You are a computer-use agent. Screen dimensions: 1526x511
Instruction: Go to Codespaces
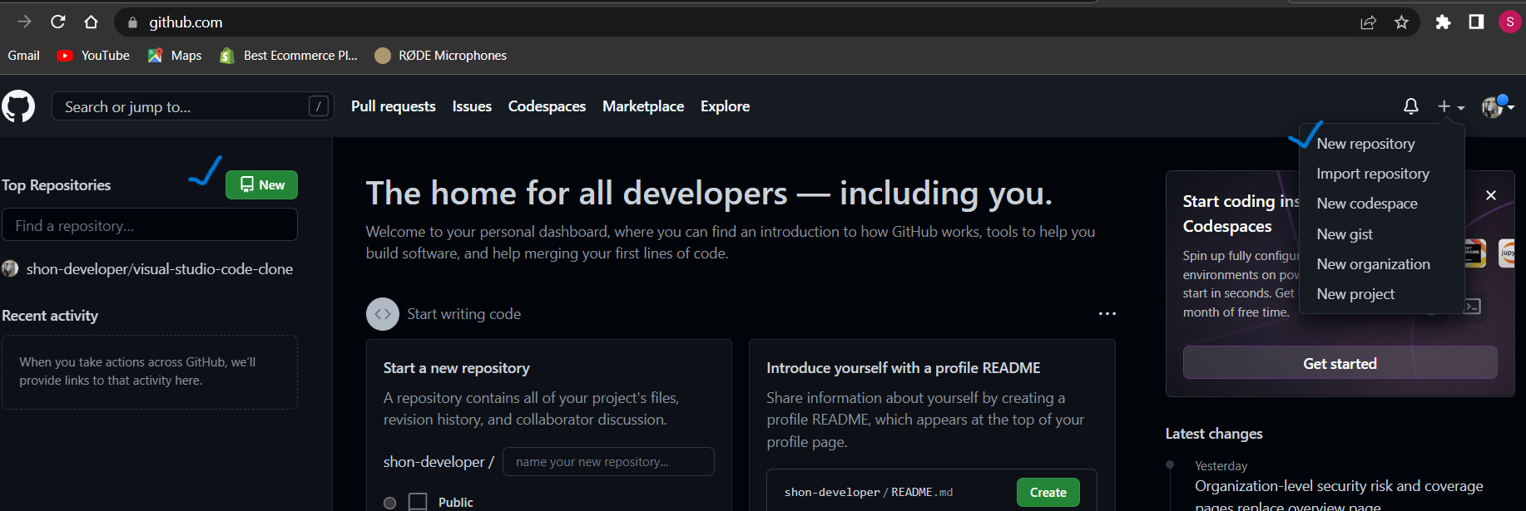(547, 106)
